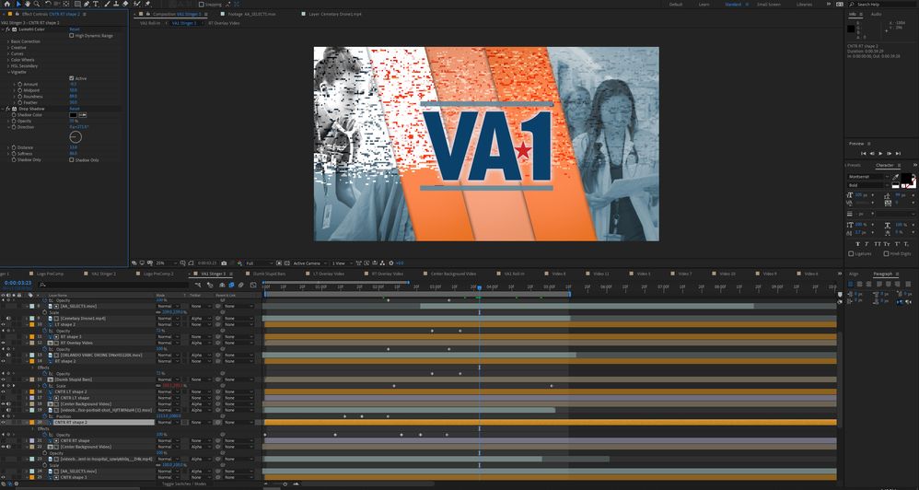The image size is (919, 490).
Task: Reset the Lumetri Color effect
Action: click(75, 29)
